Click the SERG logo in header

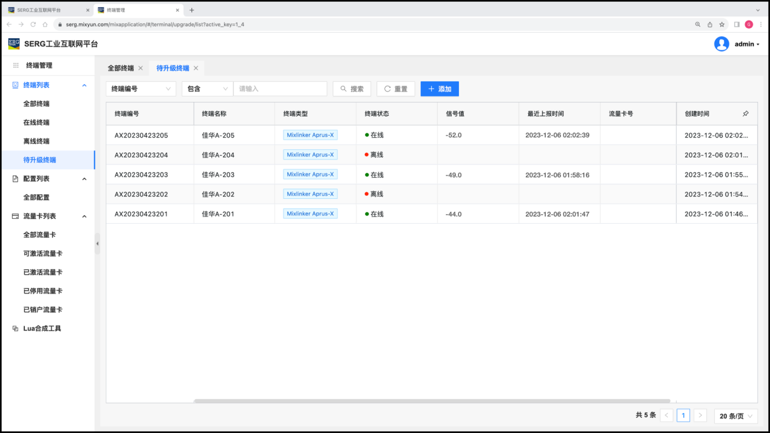14,44
